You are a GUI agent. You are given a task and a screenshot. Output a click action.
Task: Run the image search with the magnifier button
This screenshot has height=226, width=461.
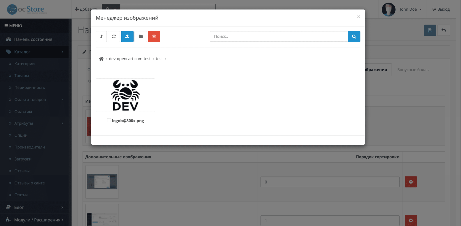[354, 37]
